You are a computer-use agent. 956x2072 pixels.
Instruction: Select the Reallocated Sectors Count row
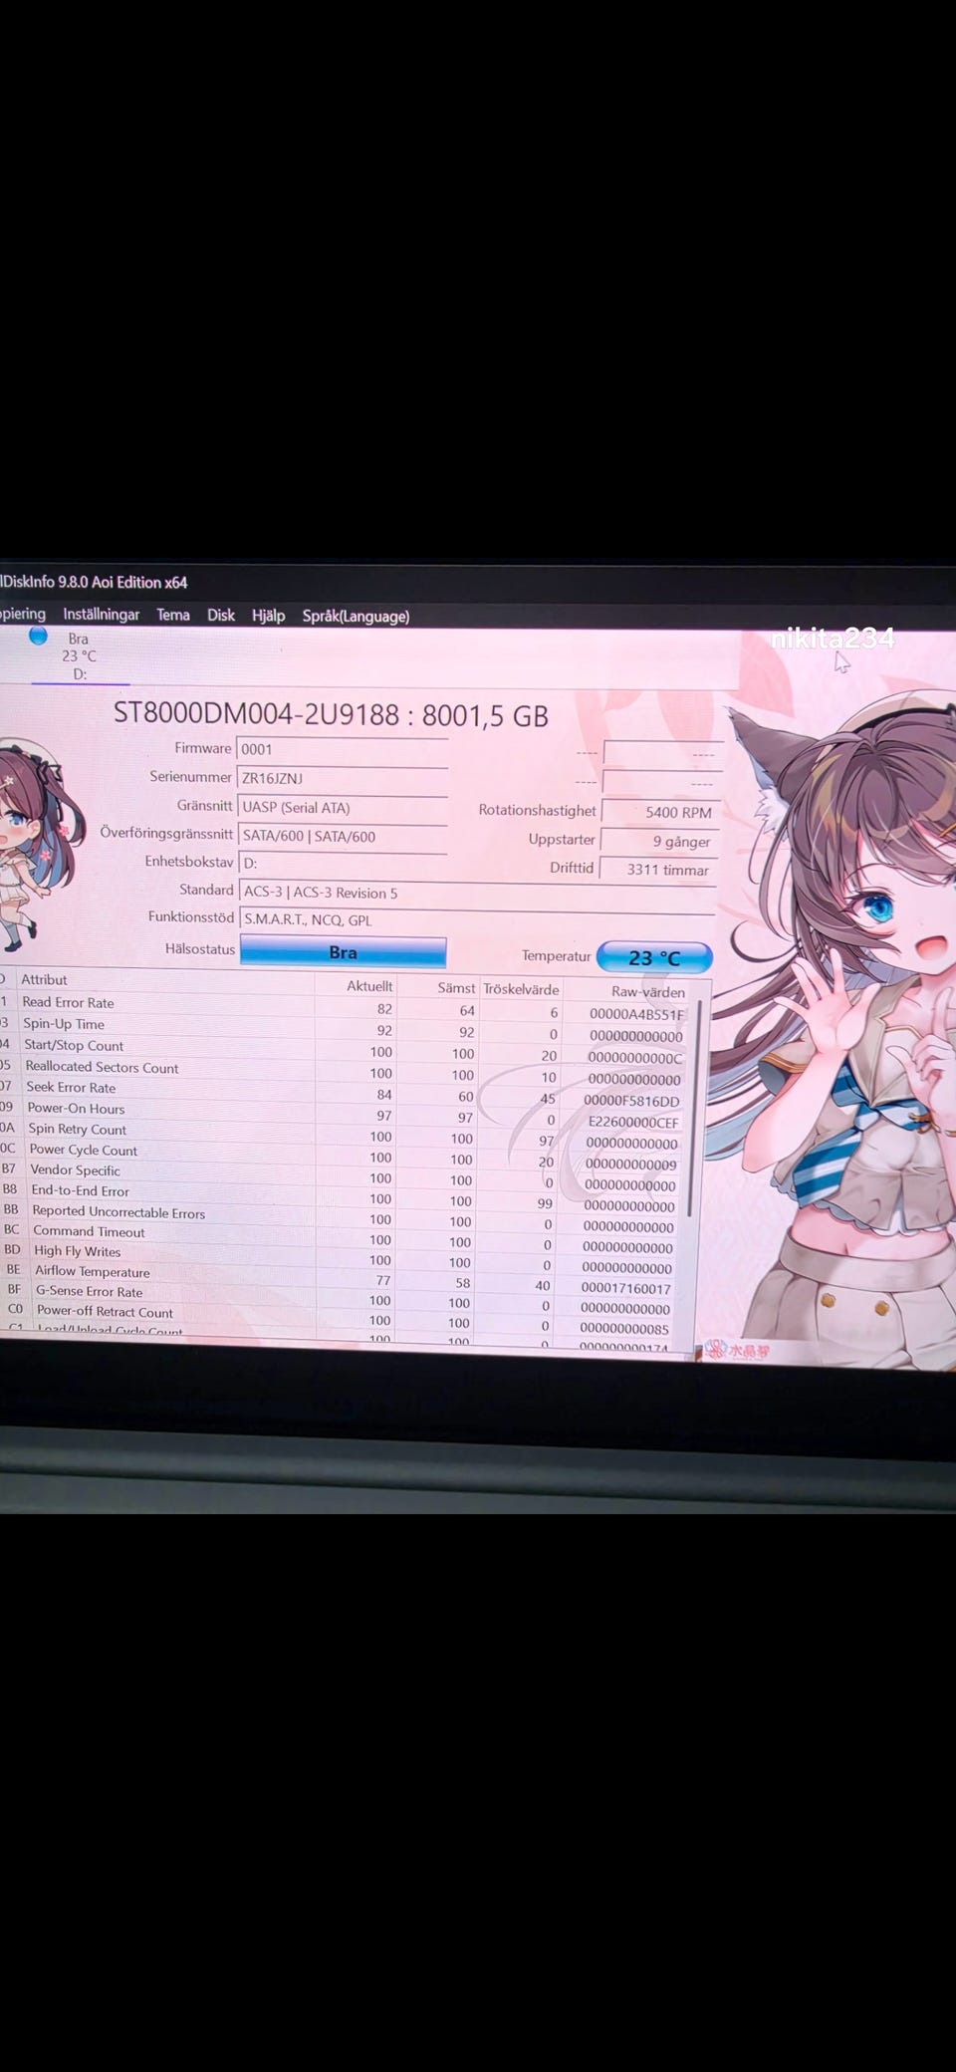point(344,1072)
